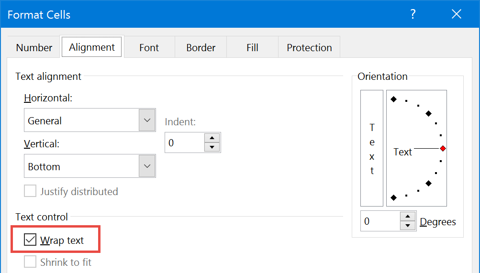Increase indent with the up arrow
Image resolution: width=480 pixels, height=273 pixels.
click(x=212, y=138)
